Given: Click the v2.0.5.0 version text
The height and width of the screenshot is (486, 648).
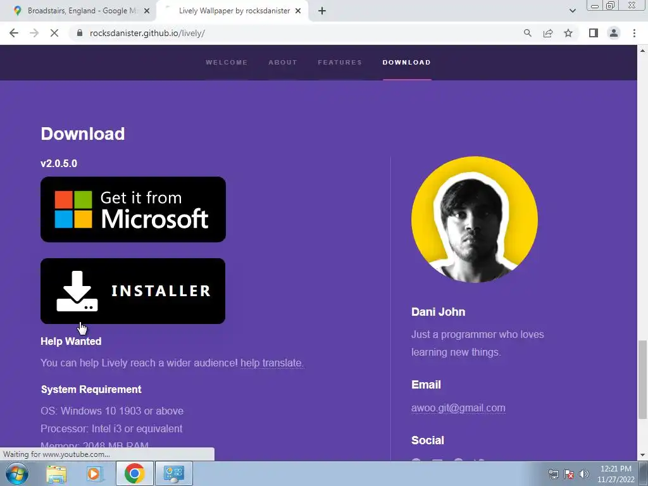Looking at the screenshot, I should [x=59, y=163].
